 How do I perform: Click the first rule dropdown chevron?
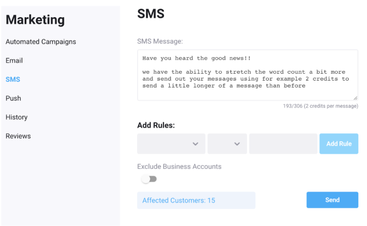(196, 144)
